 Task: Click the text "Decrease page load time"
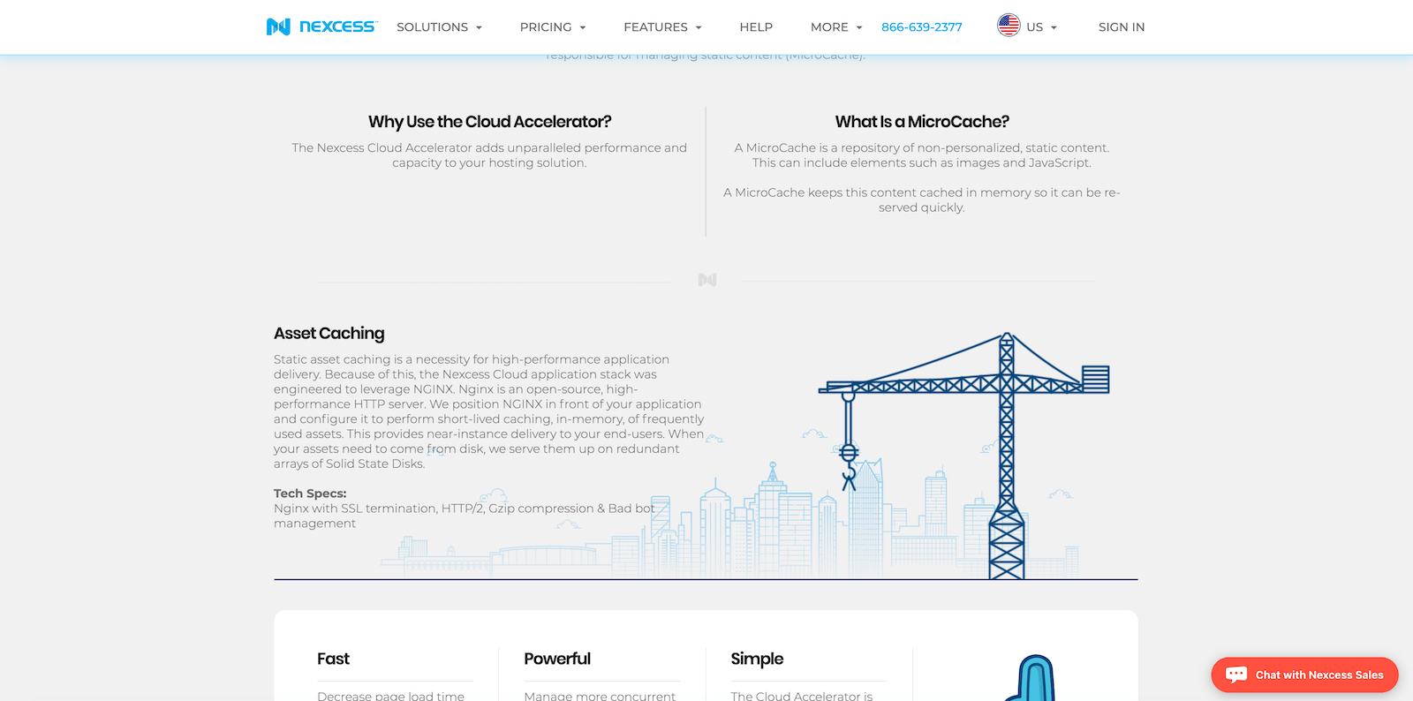click(390, 696)
